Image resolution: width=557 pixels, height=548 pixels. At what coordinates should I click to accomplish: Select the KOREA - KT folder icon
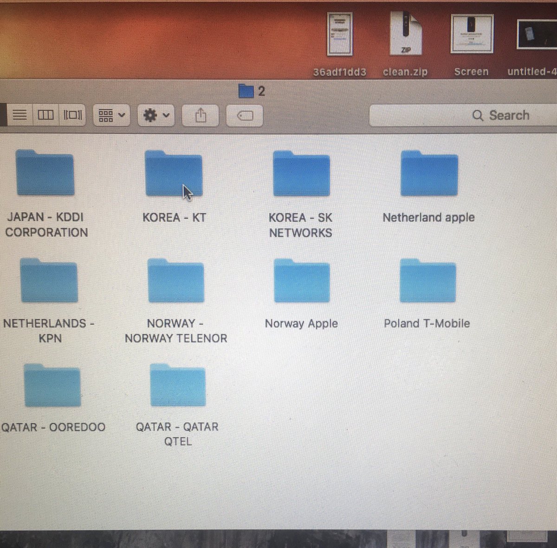pos(174,173)
